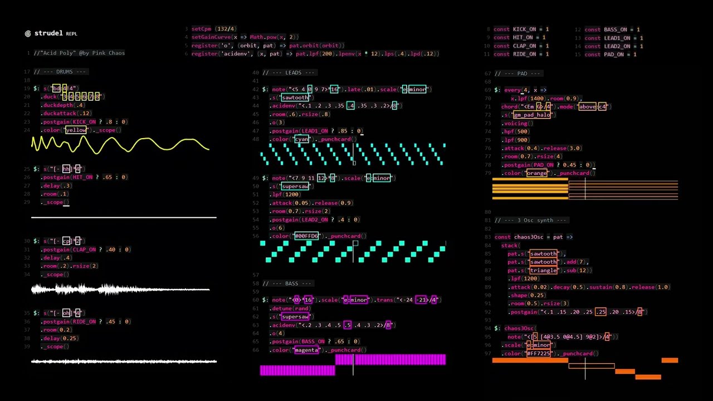The height and width of the screenshot is (401, 713).
Task: Click the .postgain(LEAD2_ON ? .4 : 0) line
Action: coord(315,219)
